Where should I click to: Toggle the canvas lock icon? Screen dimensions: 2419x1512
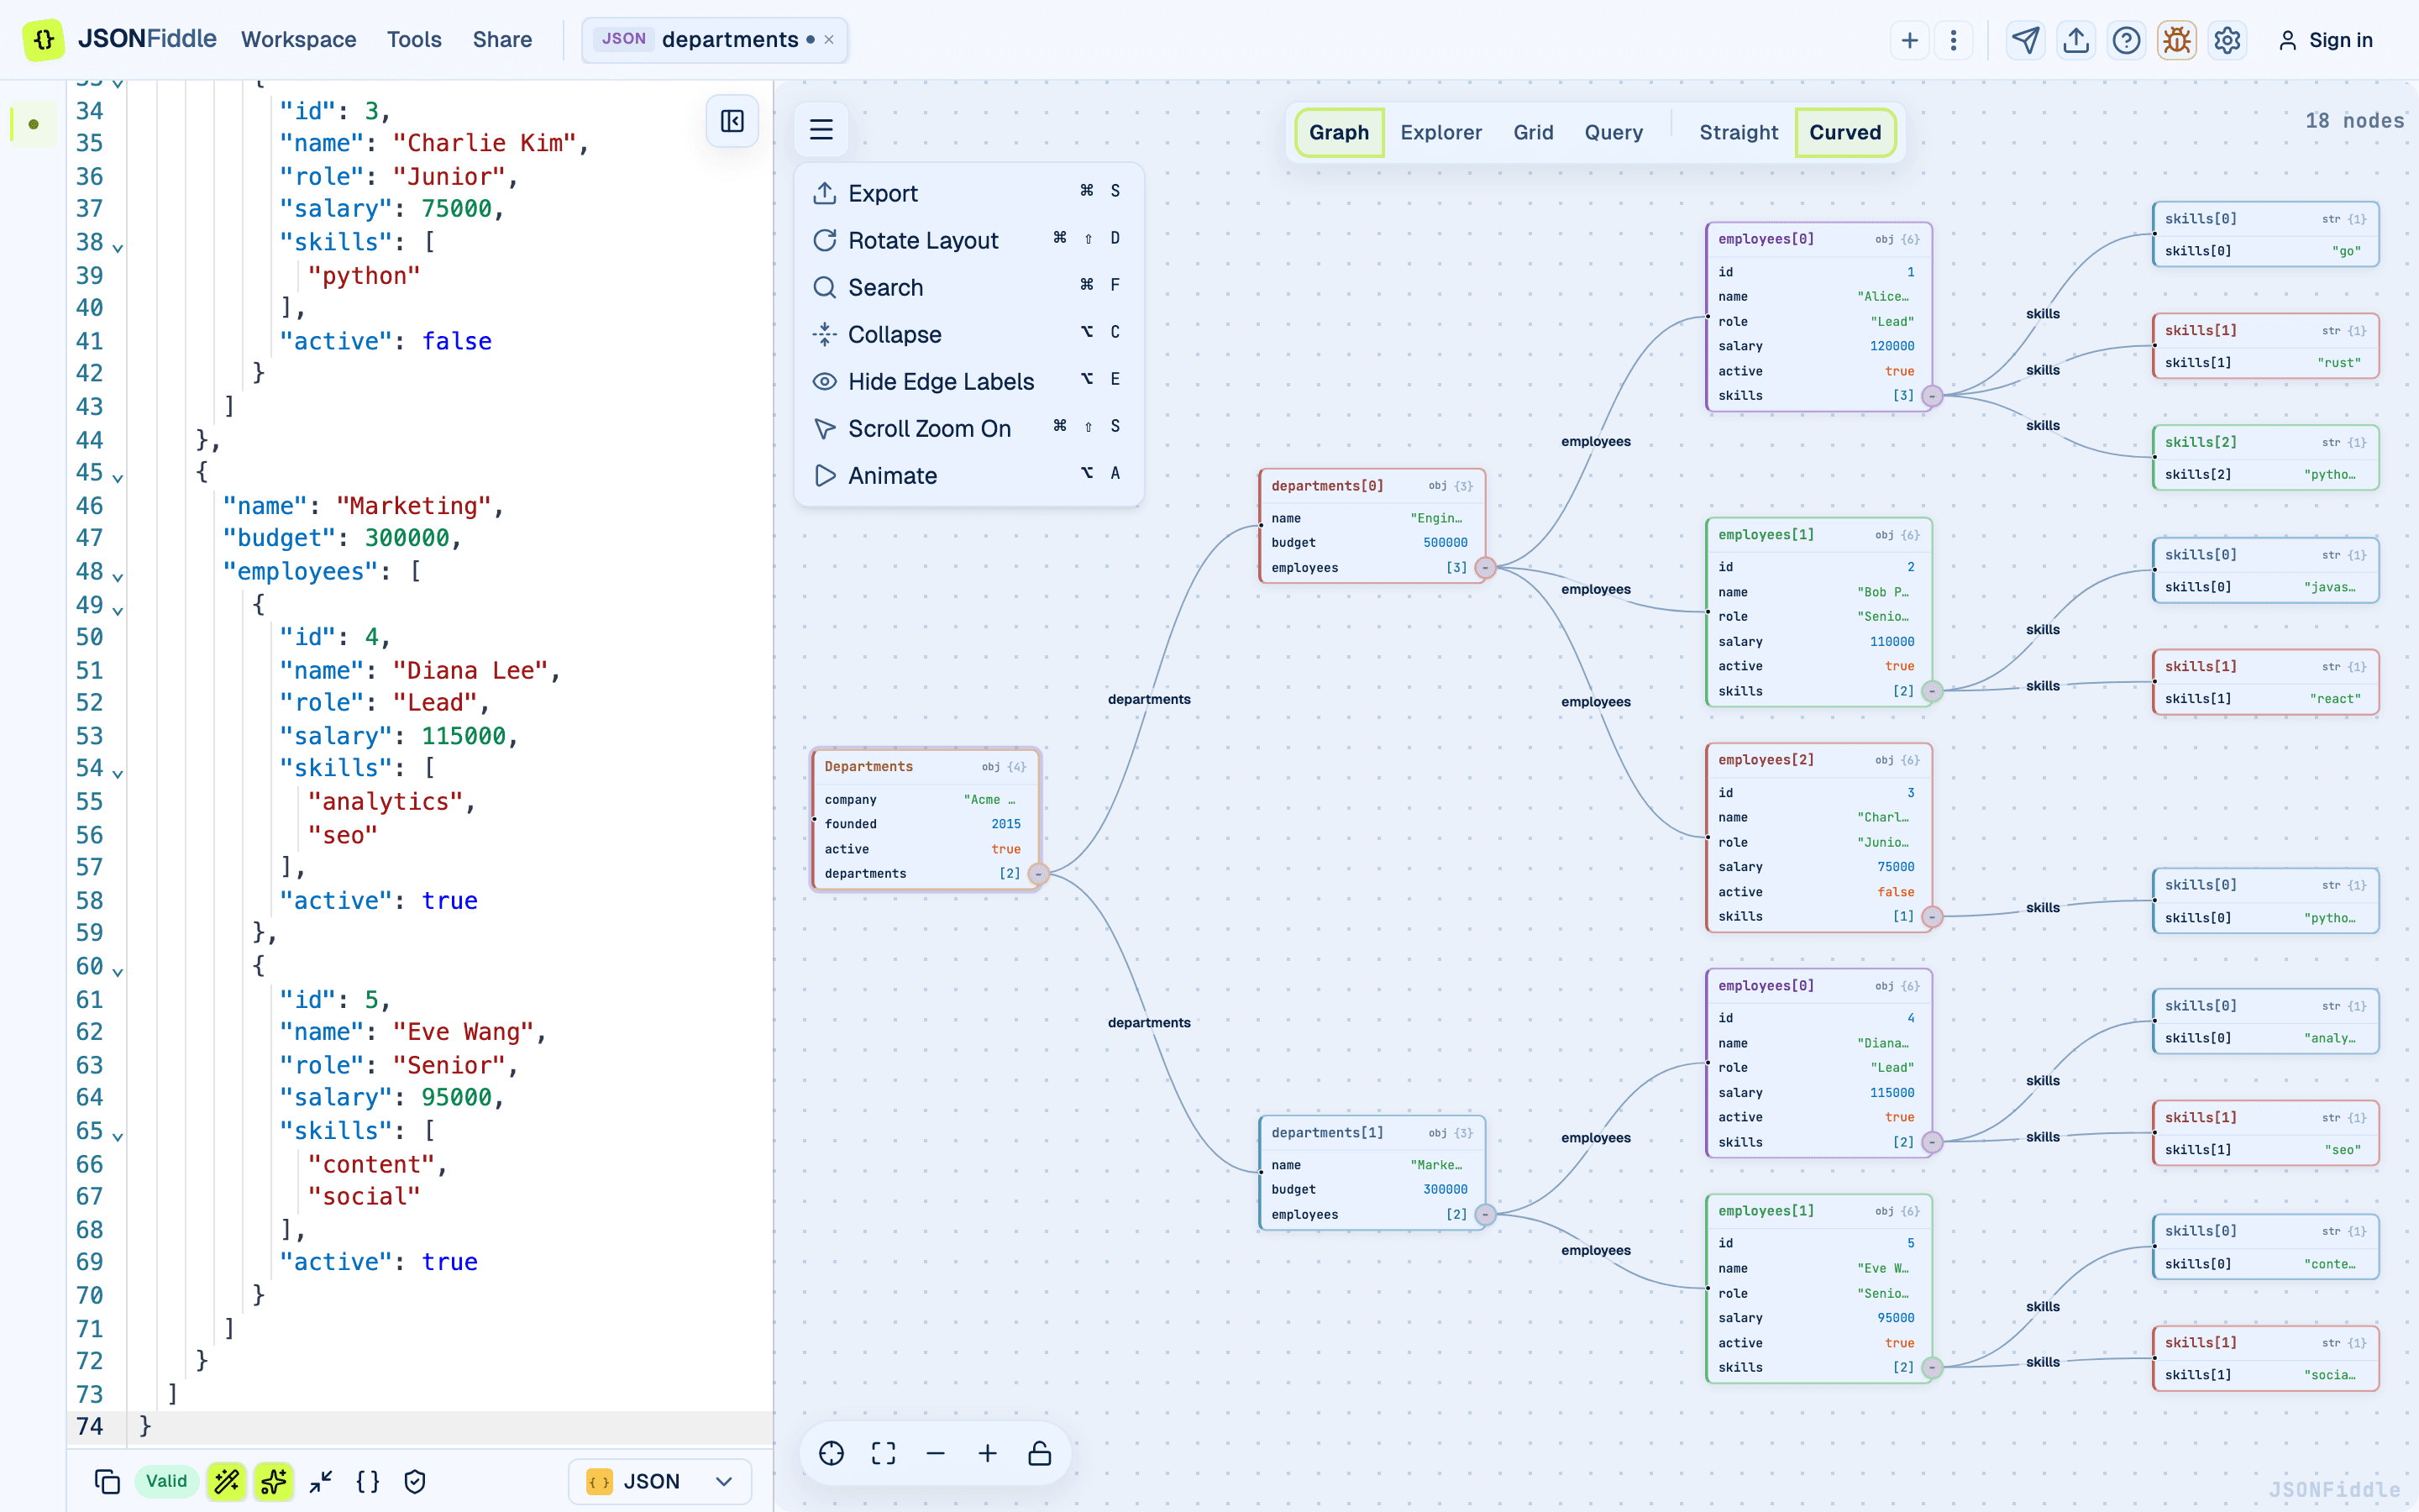tap(1040, 1453)
